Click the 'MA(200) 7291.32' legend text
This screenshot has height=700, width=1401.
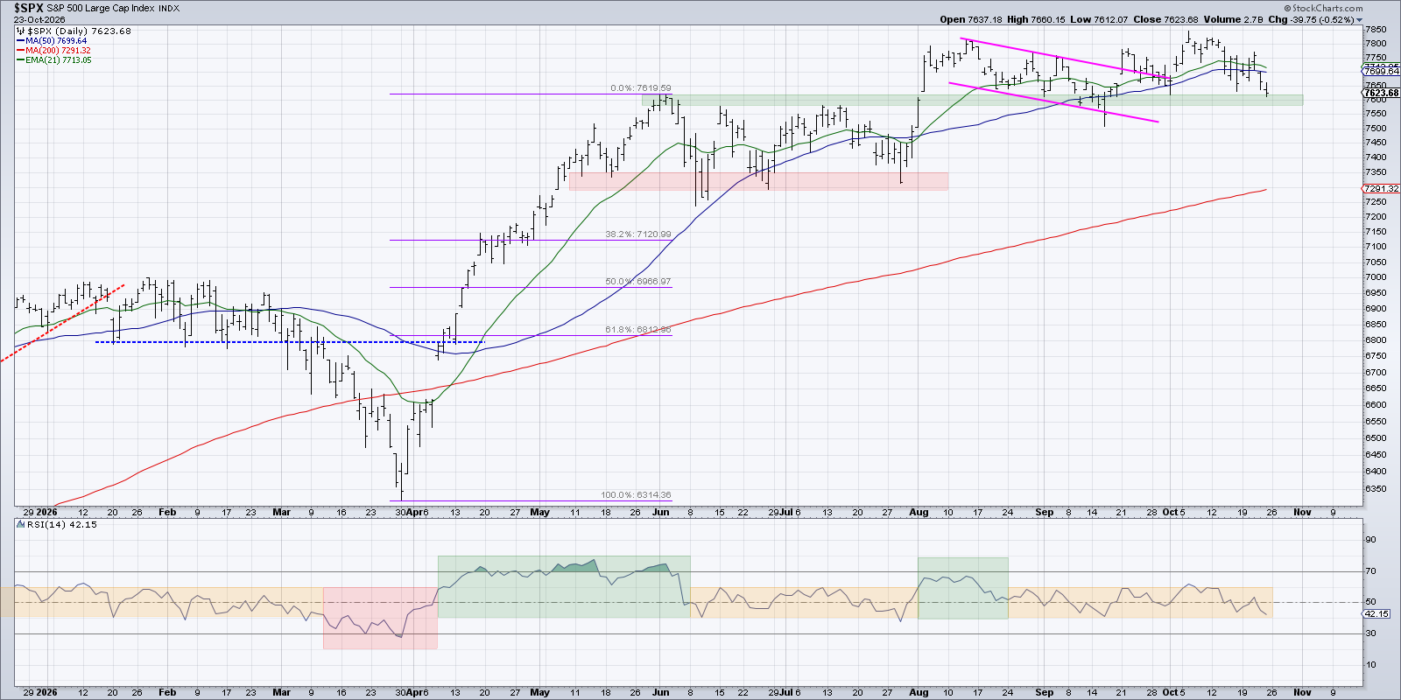[x=58, y=51]
